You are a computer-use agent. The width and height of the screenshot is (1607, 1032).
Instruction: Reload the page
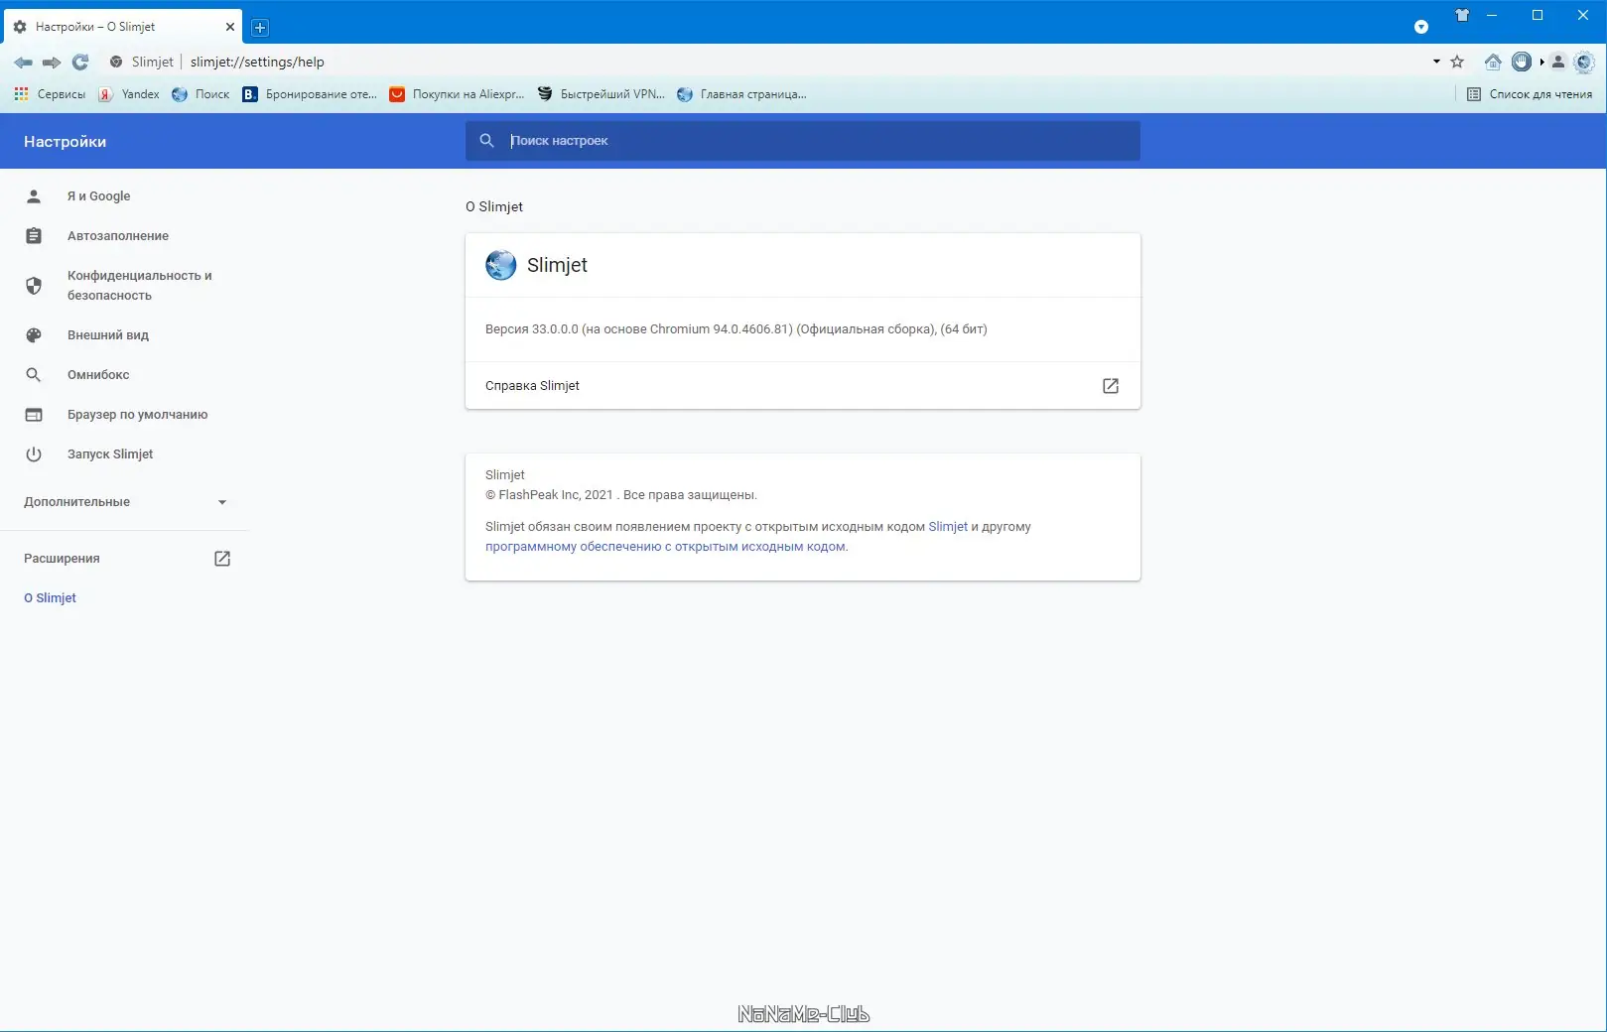pos(80,62)
